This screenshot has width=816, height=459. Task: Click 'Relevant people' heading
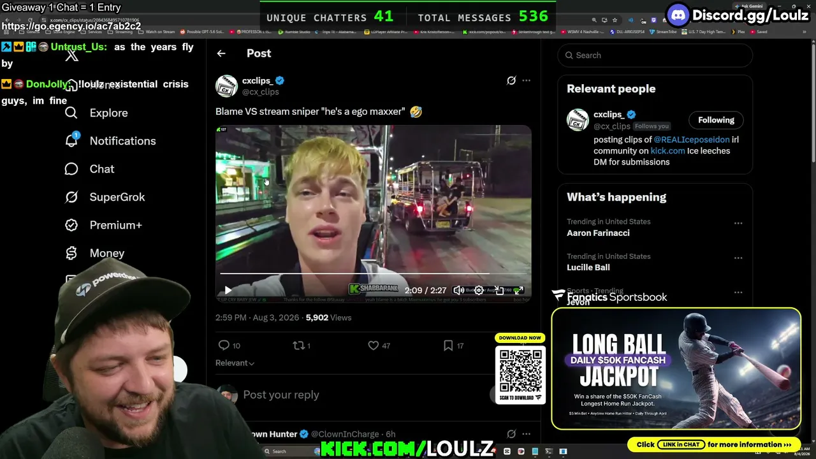[x=611, y=89]
